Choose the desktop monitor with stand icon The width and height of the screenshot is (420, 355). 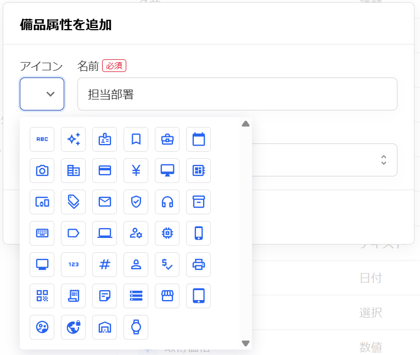tap(167, 170)
